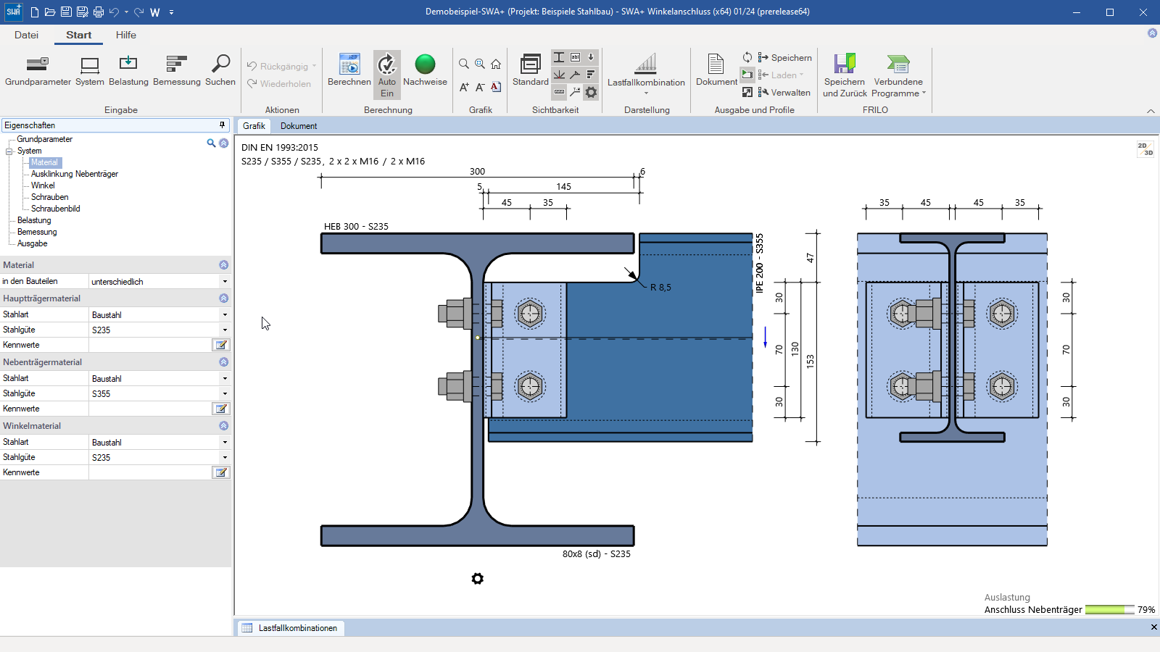
Task: Edit Hauptträger Kennwerte button
Action: [221, 345]
